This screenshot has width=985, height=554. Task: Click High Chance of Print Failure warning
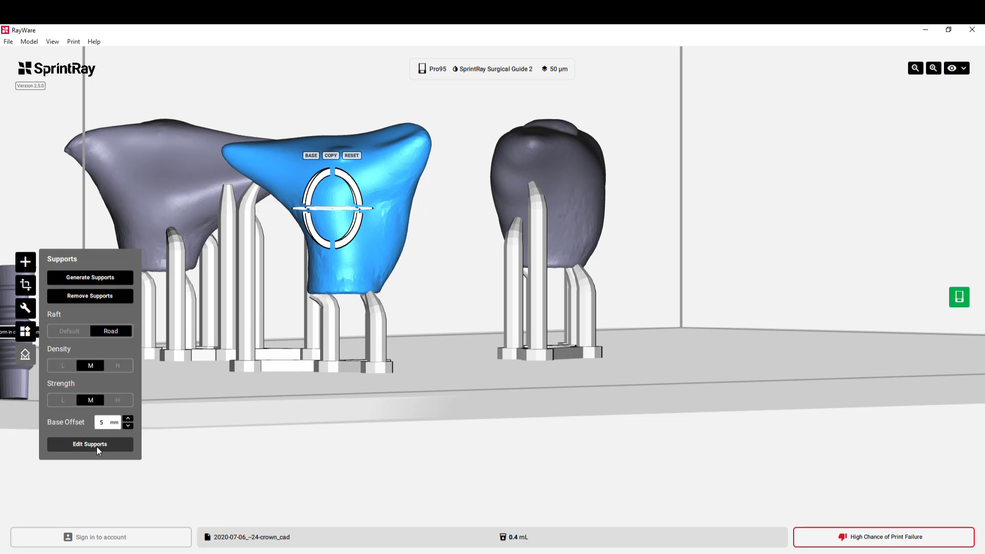click(x=883, y=537)
